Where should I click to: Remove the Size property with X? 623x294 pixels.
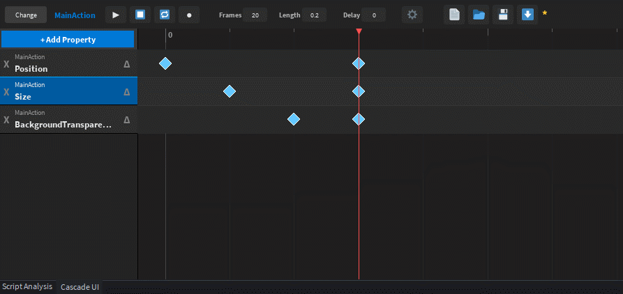[x=7, y=92]
